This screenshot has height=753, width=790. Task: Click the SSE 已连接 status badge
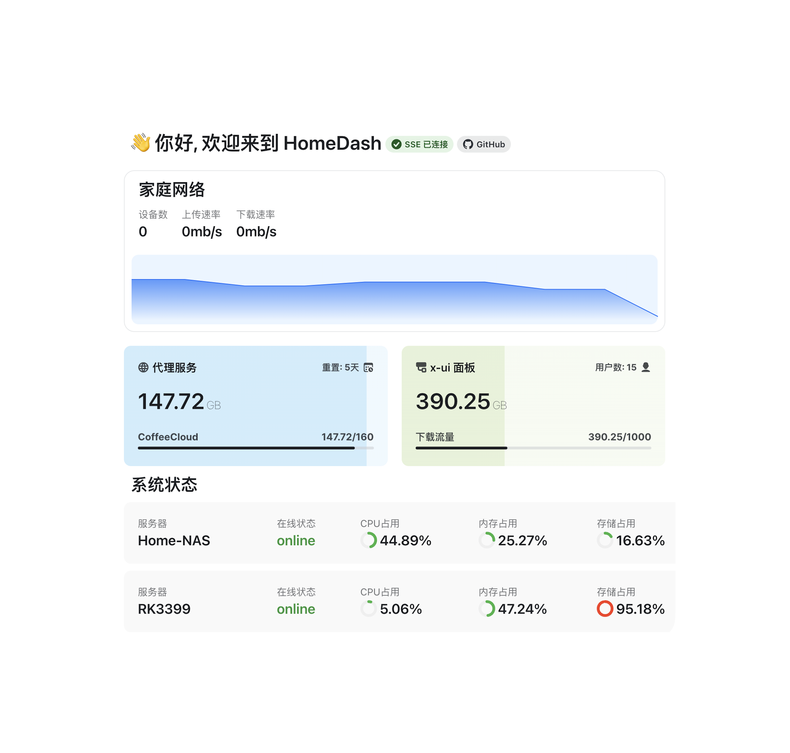click(420, 144)
